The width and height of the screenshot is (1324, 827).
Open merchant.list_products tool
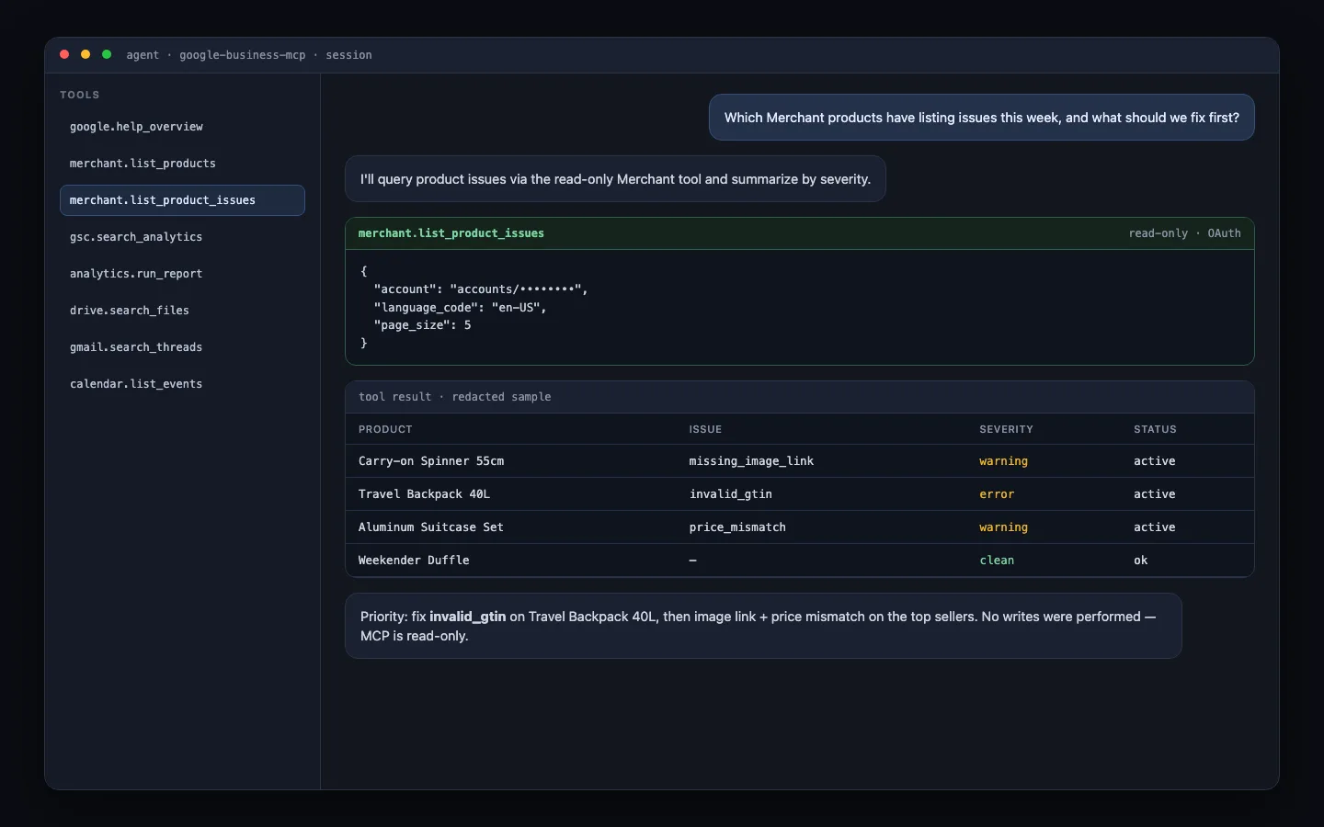point(182,164)
